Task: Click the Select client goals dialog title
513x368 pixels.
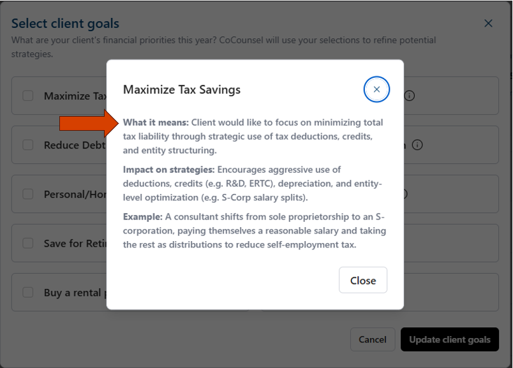Action: pyautogui.click(x=65, y=24)
